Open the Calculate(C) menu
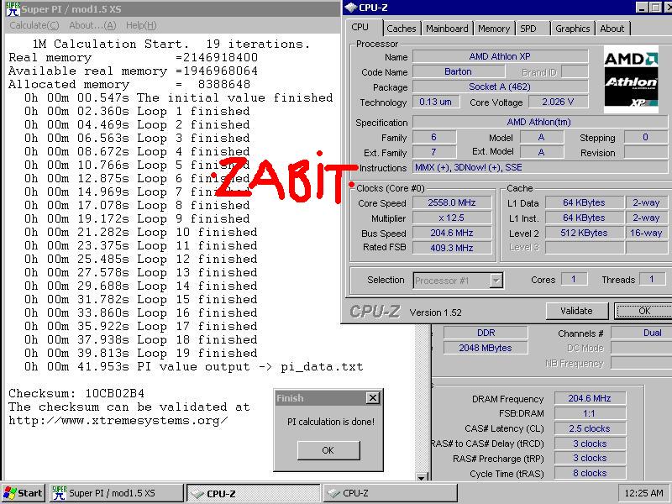 34,25
